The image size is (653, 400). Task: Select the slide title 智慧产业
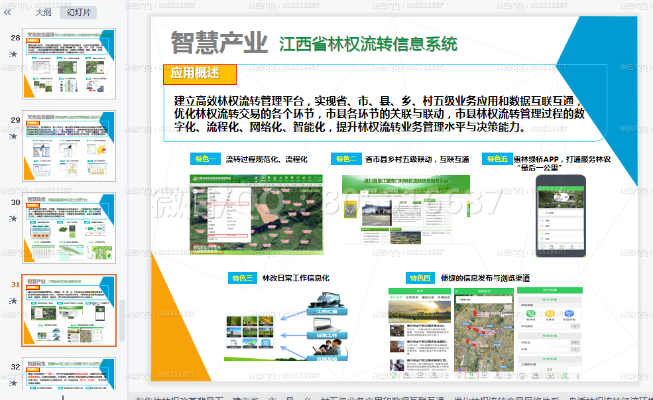219,42
